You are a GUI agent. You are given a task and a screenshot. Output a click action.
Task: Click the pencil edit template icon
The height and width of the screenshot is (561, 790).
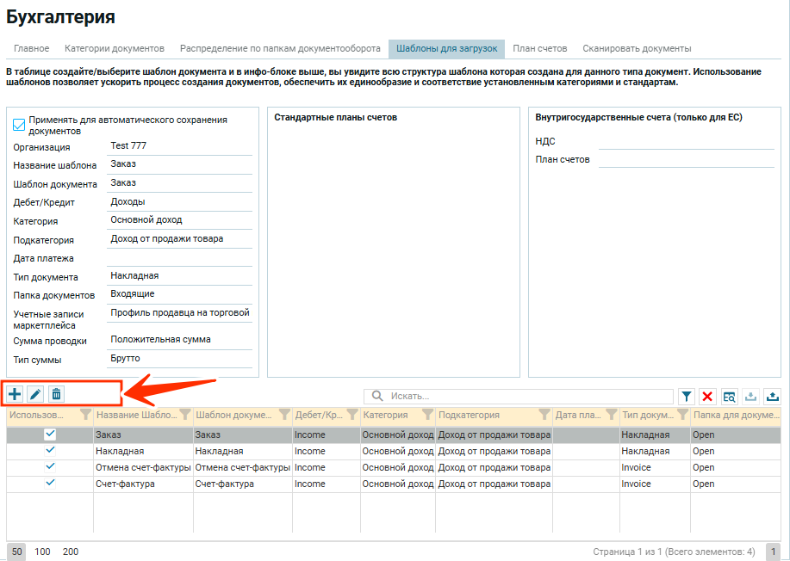tap(35, 394)
